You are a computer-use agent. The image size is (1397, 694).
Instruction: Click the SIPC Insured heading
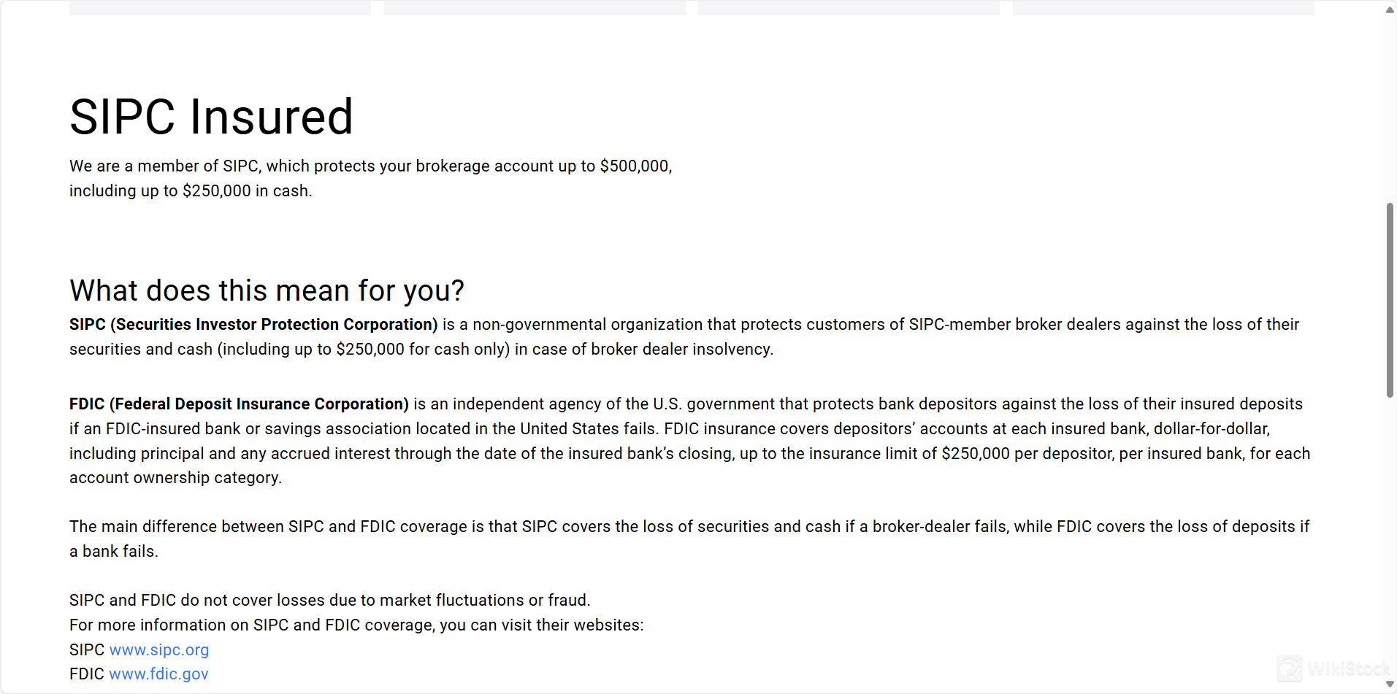(211, 117)
